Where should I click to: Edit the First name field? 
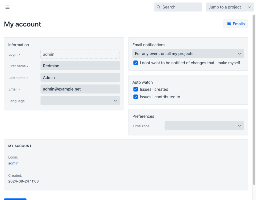80,66
